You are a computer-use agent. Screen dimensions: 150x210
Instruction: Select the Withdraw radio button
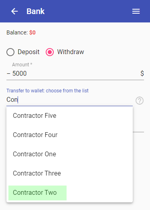(50, 52)
